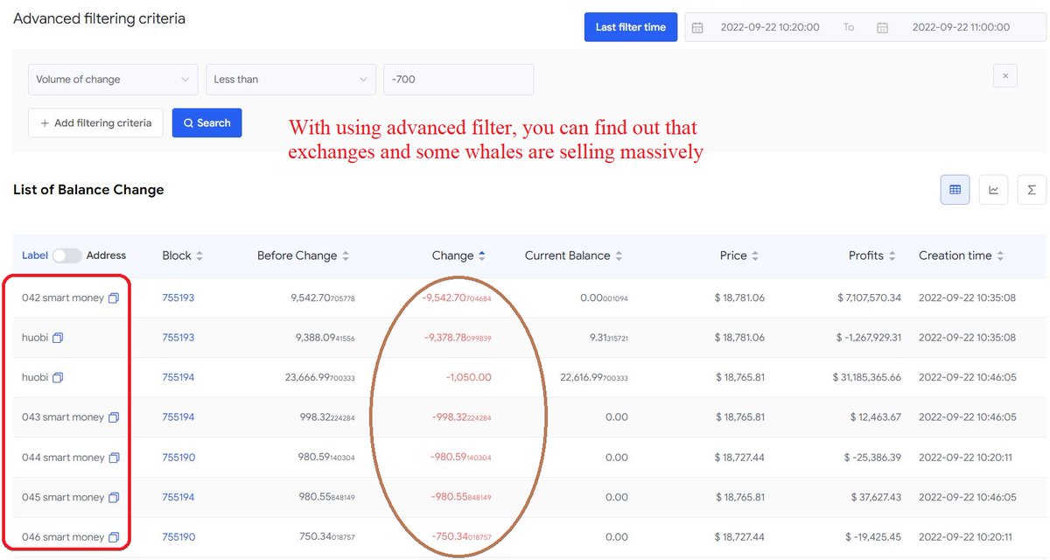Select profit value $ 7,107,570.34
The image size is (1050, 560).
(x=869, y=298)
